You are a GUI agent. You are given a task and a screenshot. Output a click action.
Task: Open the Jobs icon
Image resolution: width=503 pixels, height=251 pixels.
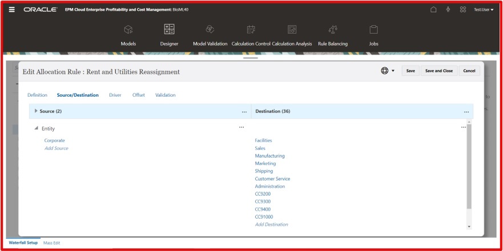tap(373, 30)
